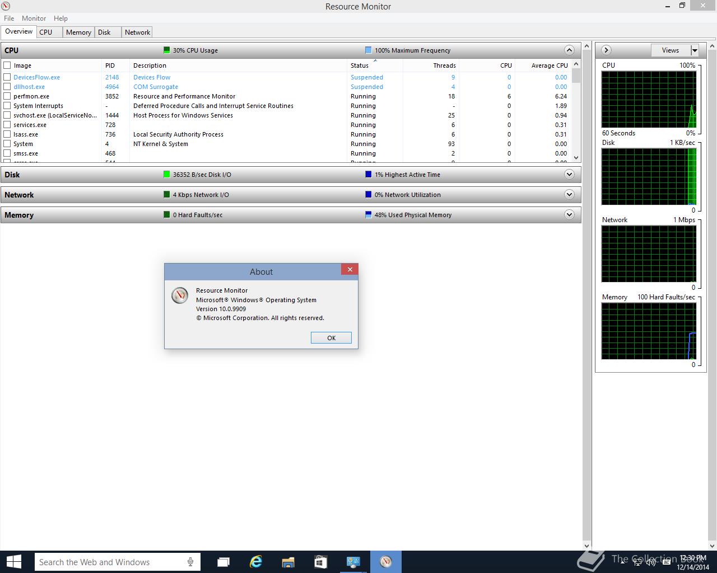
Task: Click OK in the About dialog
Action: pos(331,338)
